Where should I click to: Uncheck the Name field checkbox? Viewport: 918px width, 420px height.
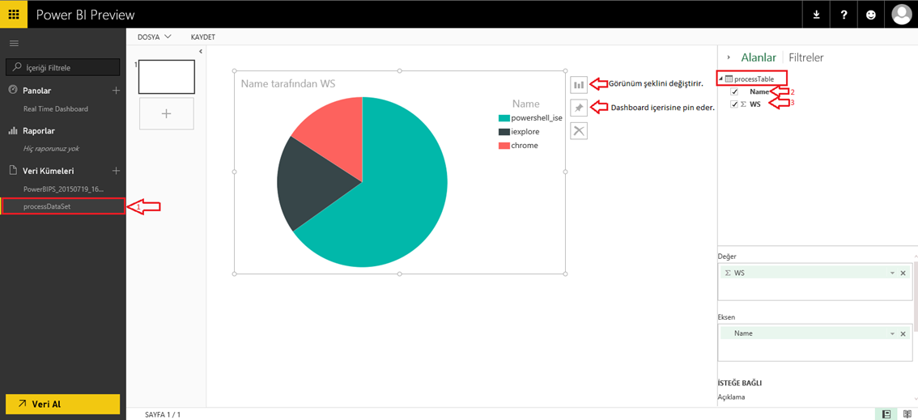click(734, 92)
